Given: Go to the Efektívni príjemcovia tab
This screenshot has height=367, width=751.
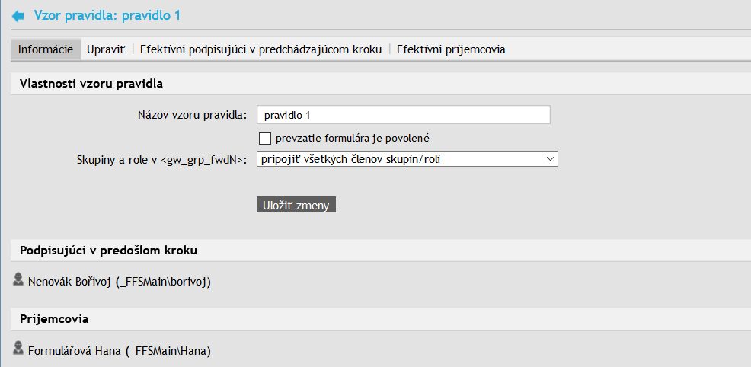Looking at the screenshot, I should [451, 49].
